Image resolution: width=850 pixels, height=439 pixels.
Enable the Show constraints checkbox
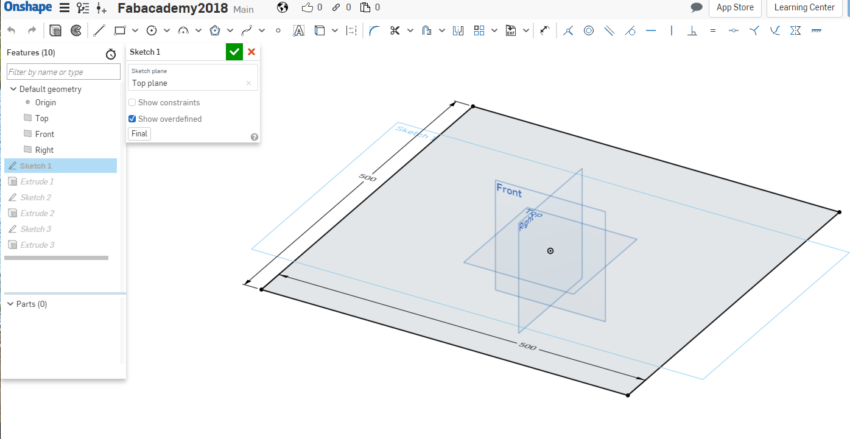[132, 102]
